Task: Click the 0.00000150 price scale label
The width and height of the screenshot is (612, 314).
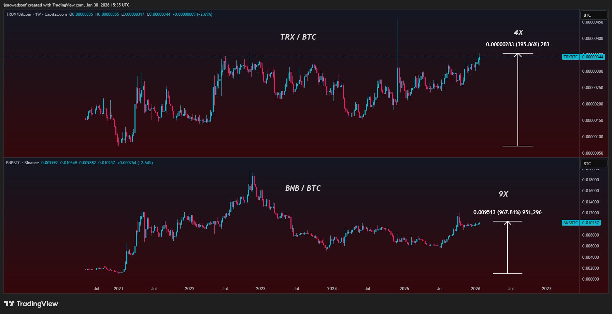Action: click(593, 120)
